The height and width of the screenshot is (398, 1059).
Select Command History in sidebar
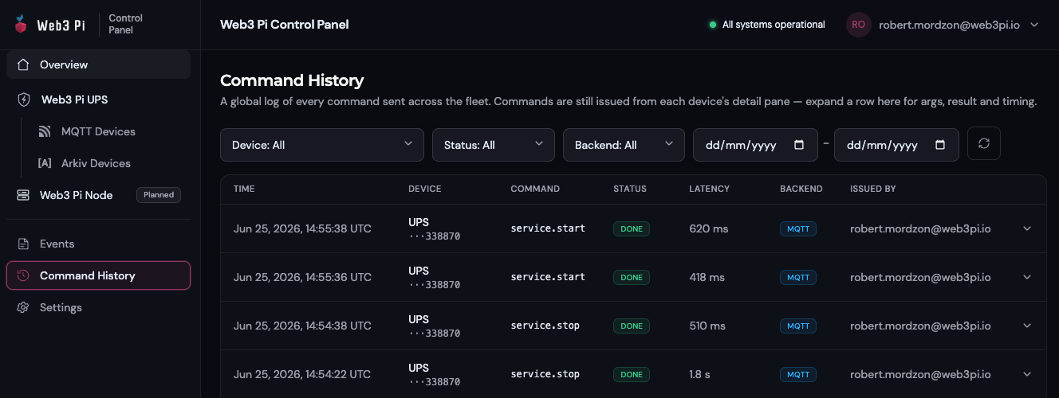(98, 275)
